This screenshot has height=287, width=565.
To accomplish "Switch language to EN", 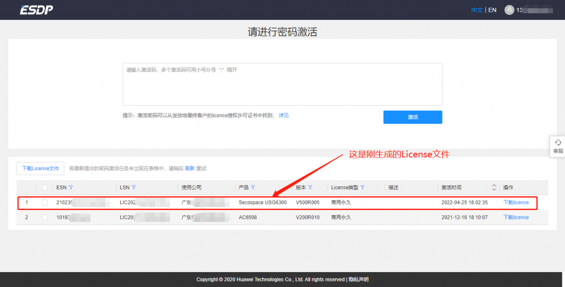I will click(492, 10).
